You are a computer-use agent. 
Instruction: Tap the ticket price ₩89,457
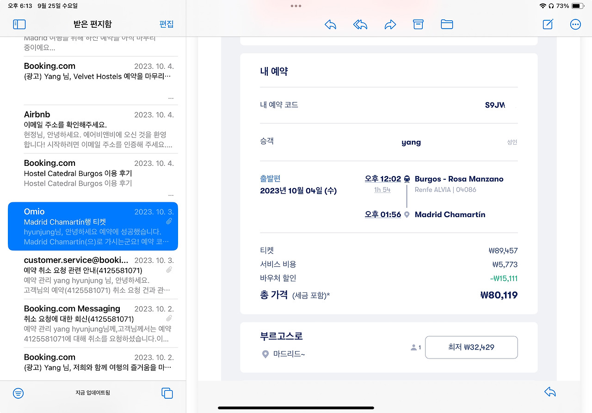pyautogui.click(x=503, y=251)
